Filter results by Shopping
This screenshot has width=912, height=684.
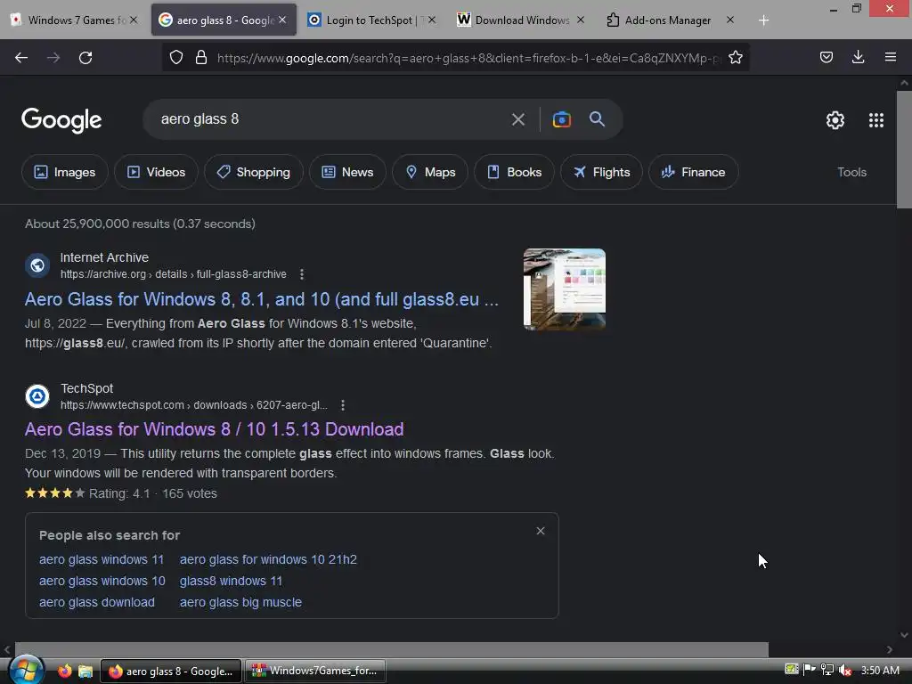pyautogui.click(x=254, y=172)
